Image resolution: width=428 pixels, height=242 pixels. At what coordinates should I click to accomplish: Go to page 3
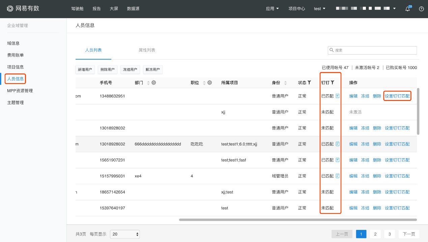389,234
